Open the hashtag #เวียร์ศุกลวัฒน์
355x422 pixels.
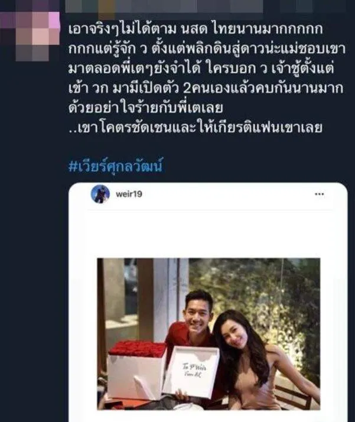[x=116, y=165]
